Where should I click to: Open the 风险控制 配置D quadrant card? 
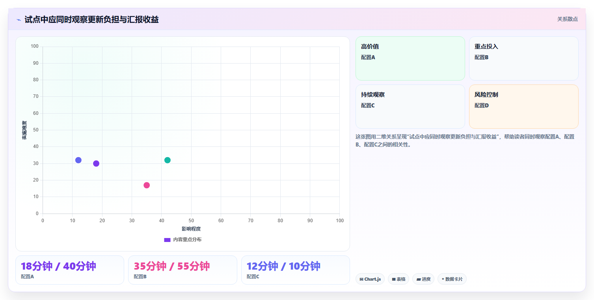tap(524, 107)
